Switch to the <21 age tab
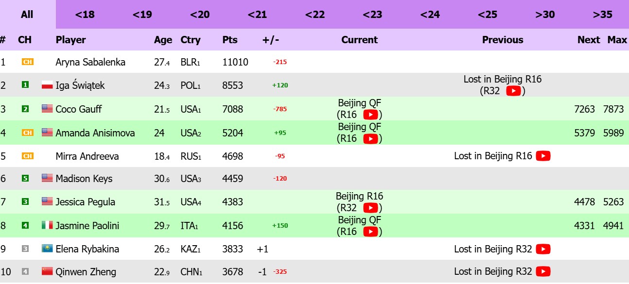 [x=257, y=15]
